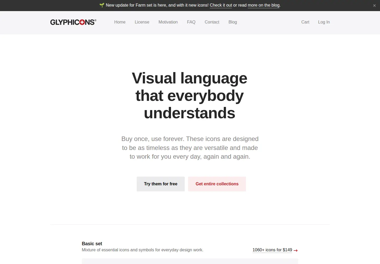Visit the Blog from the navigation
This screenshot has height=264, width=380.
click(233, 22)
